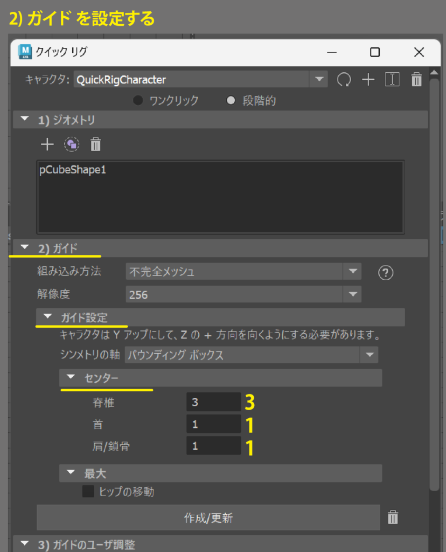Select the 段階的 radio button
This screenshot has width=446, height=552.
(x=231, y=100)
